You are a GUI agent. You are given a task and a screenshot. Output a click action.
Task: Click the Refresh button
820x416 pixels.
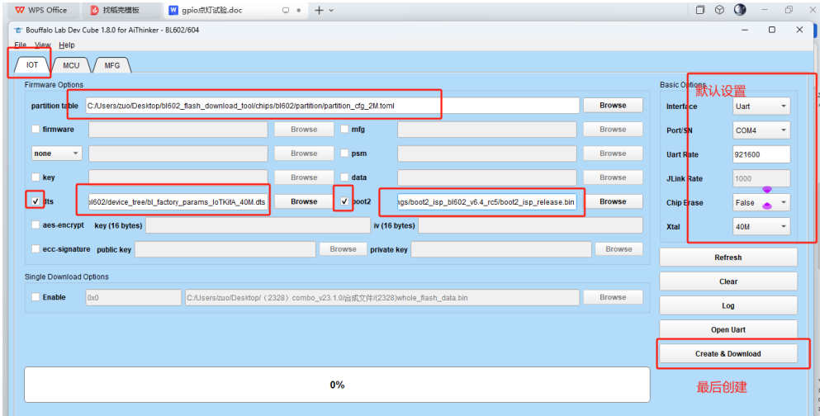728,258
